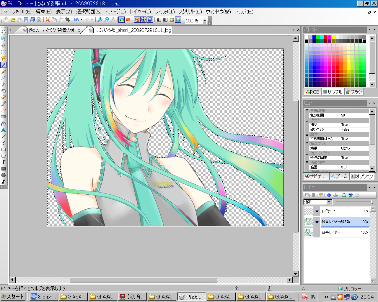Click the Cut scissors icon
The image size is (378, 302).
[x=48, y=20]
